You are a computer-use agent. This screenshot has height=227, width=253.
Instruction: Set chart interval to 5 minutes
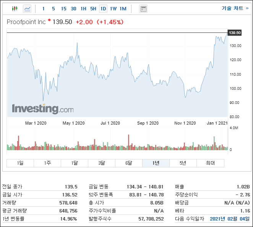[x=54, y=9]
